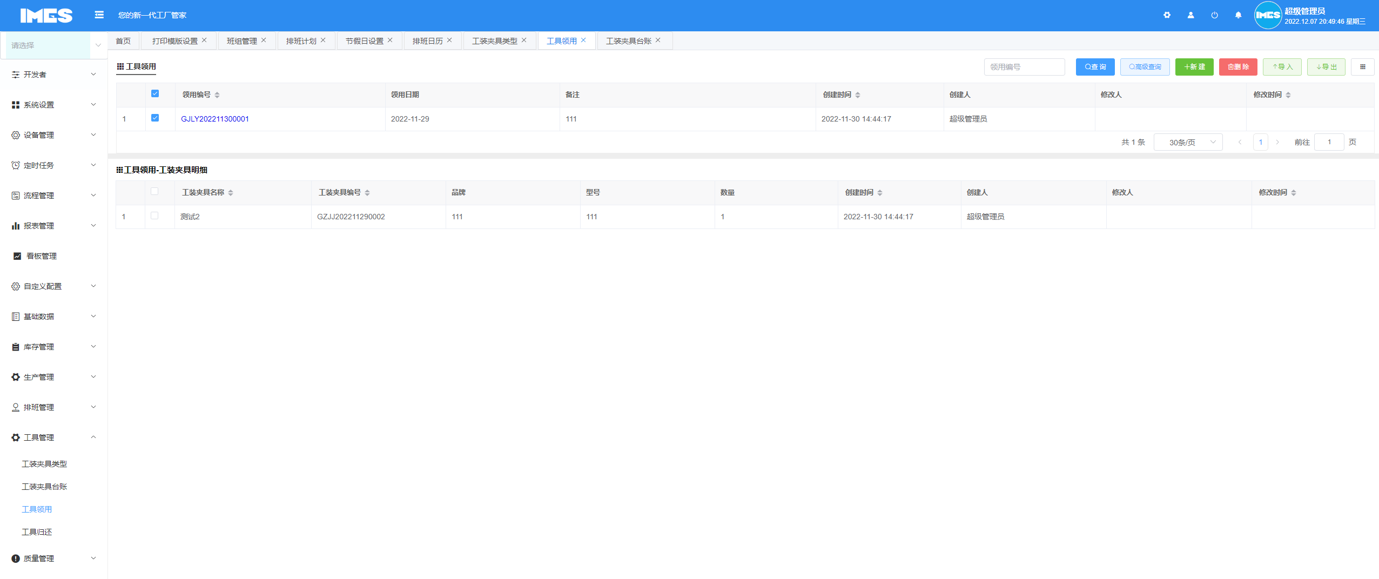Screen dimensions: 1379x579
Task: Expand the 生产管理 menu
Action: pos(53,377)
